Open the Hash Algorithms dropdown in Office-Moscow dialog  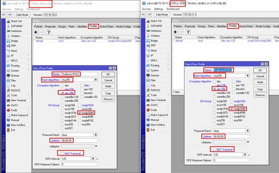96,80
